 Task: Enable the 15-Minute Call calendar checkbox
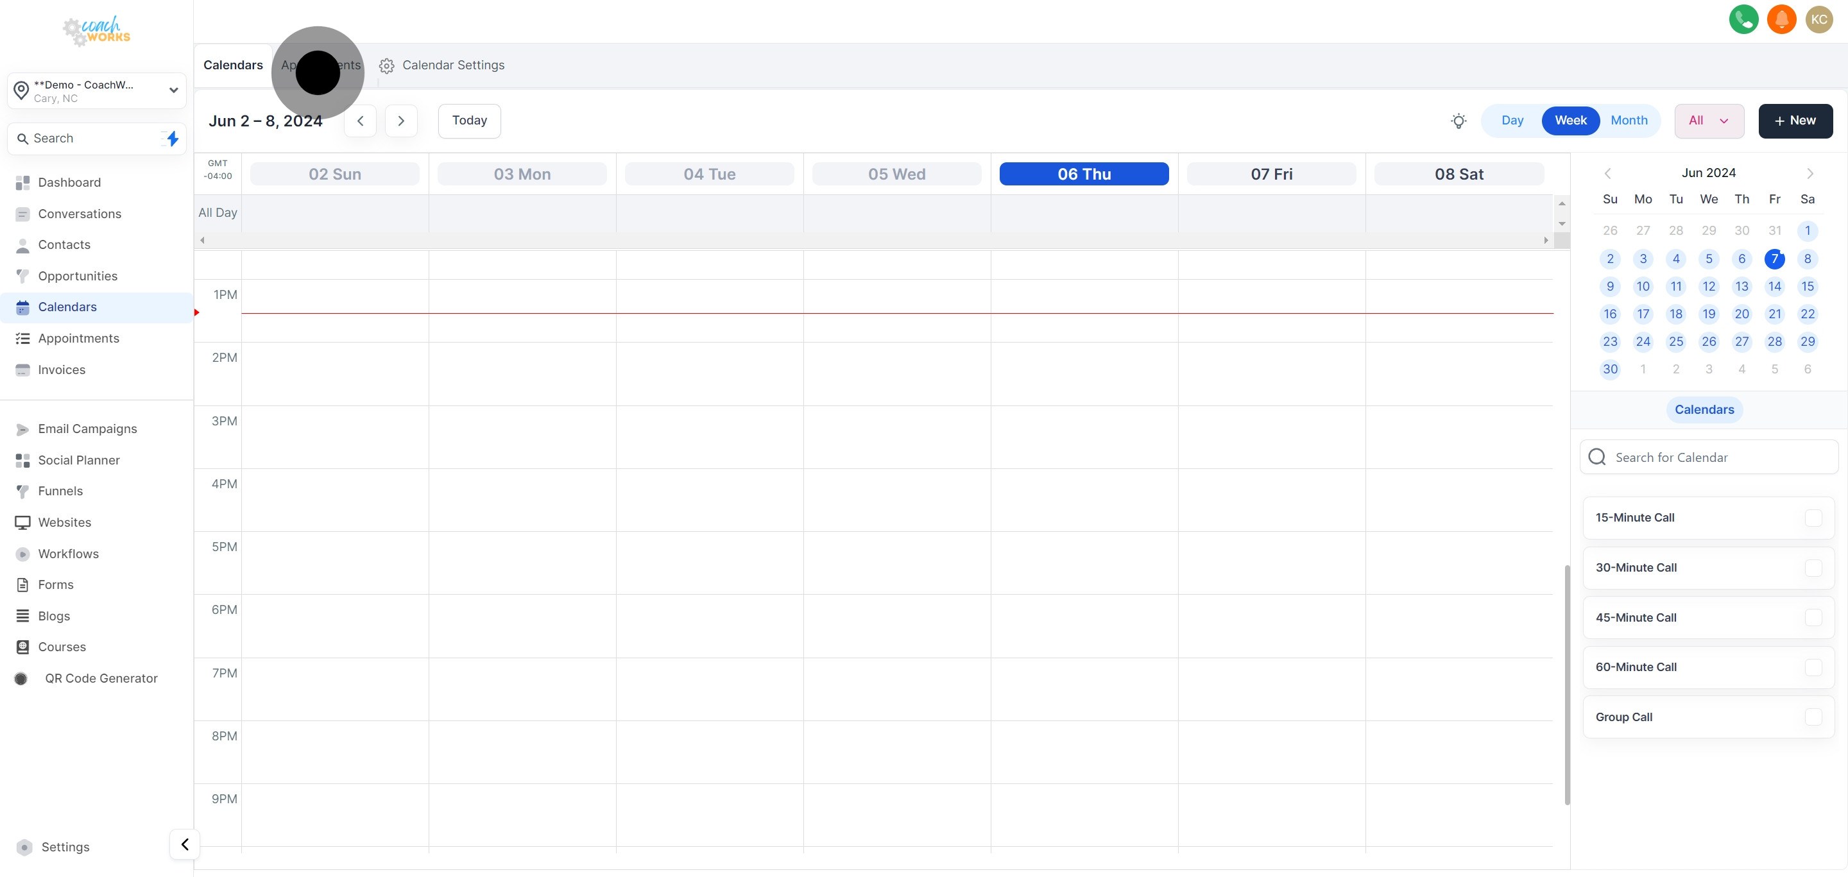point(1813,518)
